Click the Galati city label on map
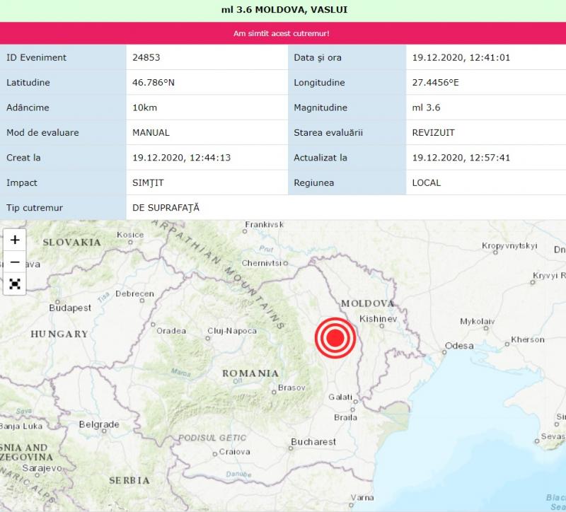Image resolution: width=566 pixels, height=512 pixels. 342,397
